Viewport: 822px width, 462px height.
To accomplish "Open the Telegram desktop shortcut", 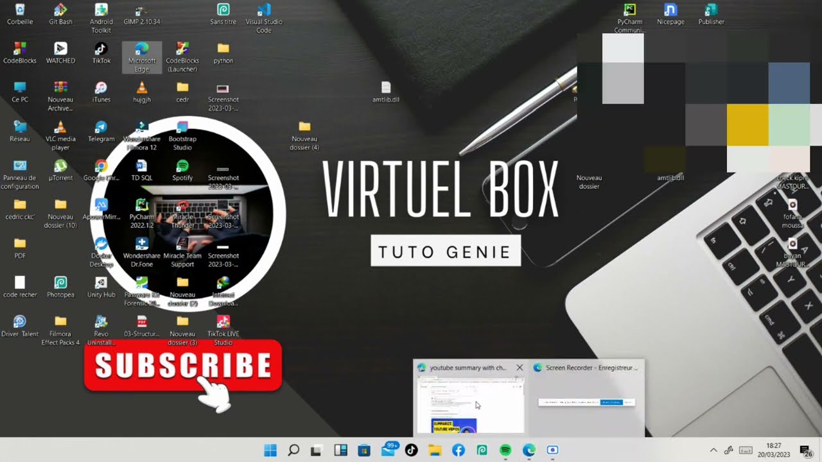I will (x=101, y=132).
